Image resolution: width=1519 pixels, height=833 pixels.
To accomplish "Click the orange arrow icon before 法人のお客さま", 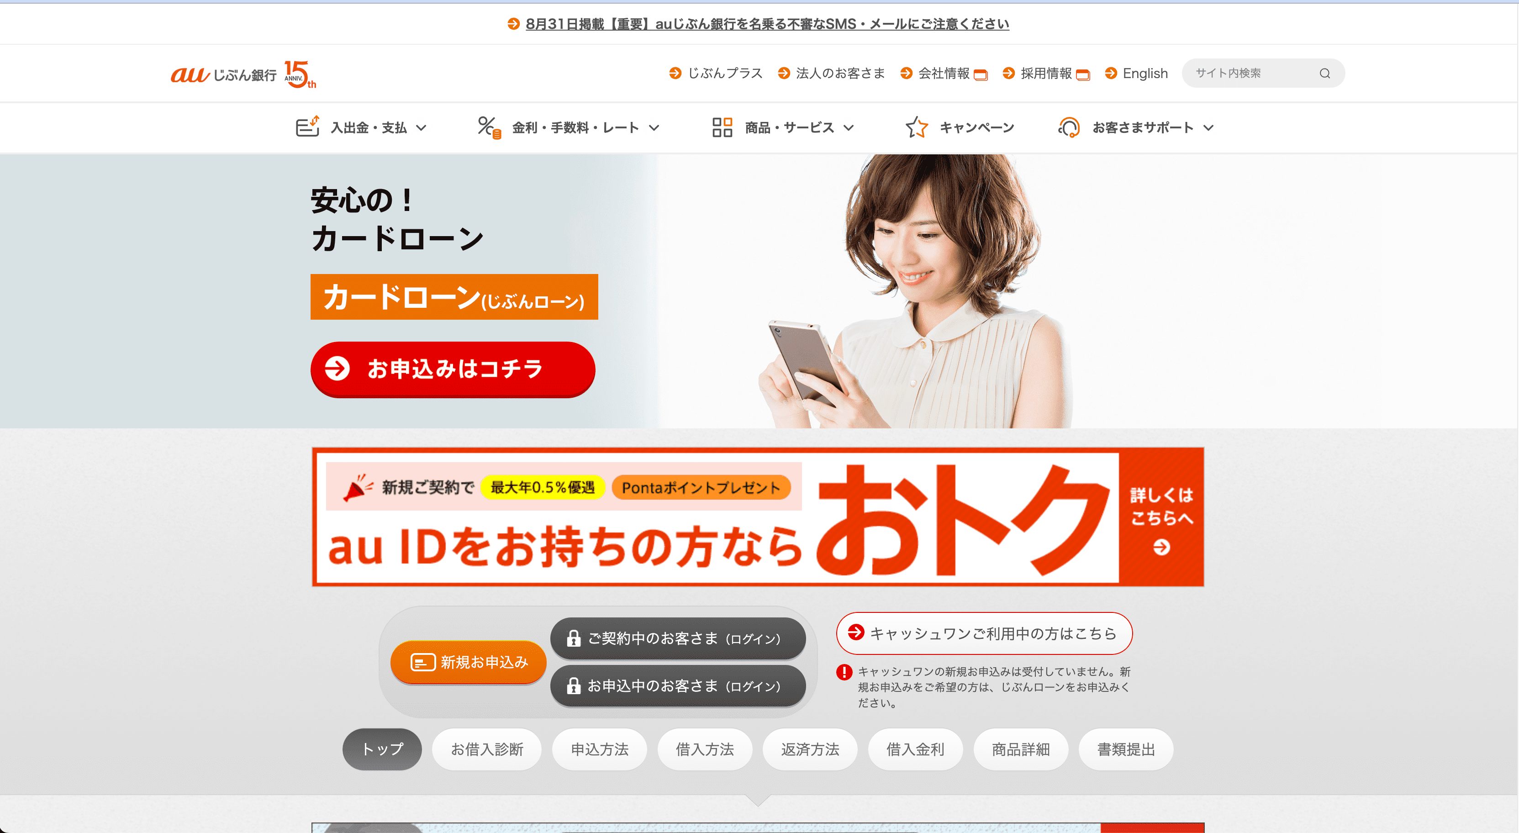I will pos(784,73).
